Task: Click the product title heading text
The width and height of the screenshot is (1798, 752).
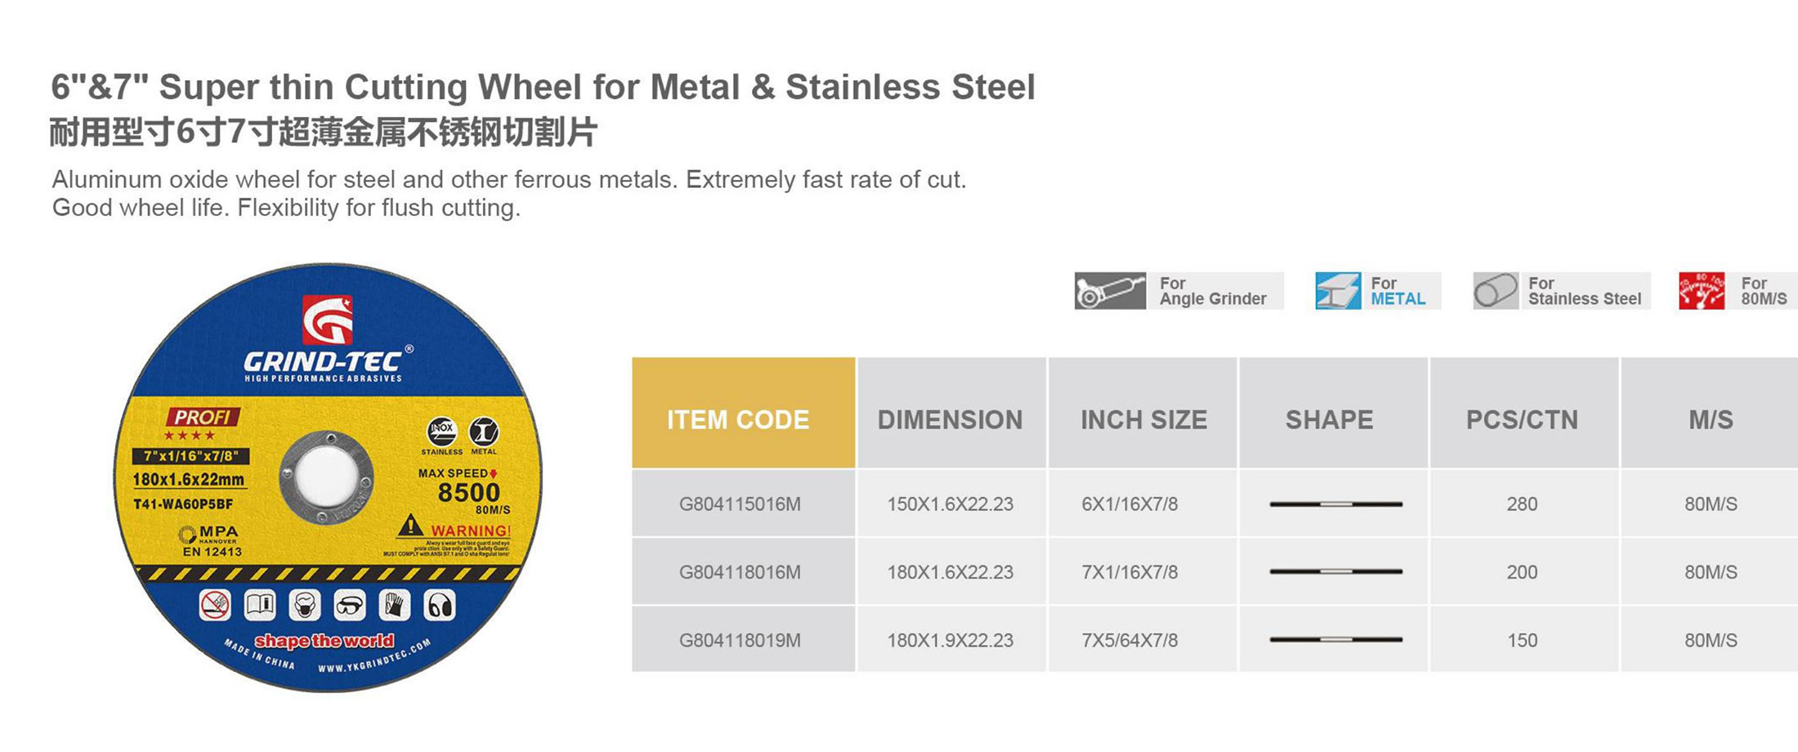Action: point(543,87)
